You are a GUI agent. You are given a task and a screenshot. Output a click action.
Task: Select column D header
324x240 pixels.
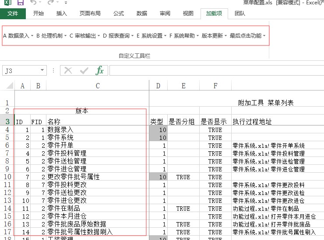tap(158, 86)
